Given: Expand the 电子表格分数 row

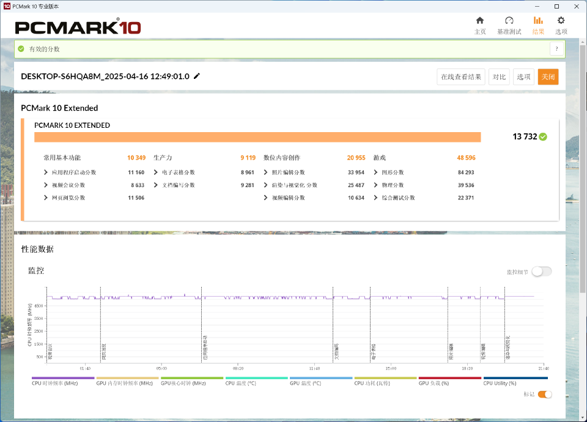Looking at the screenshot, I should (156, 172).
